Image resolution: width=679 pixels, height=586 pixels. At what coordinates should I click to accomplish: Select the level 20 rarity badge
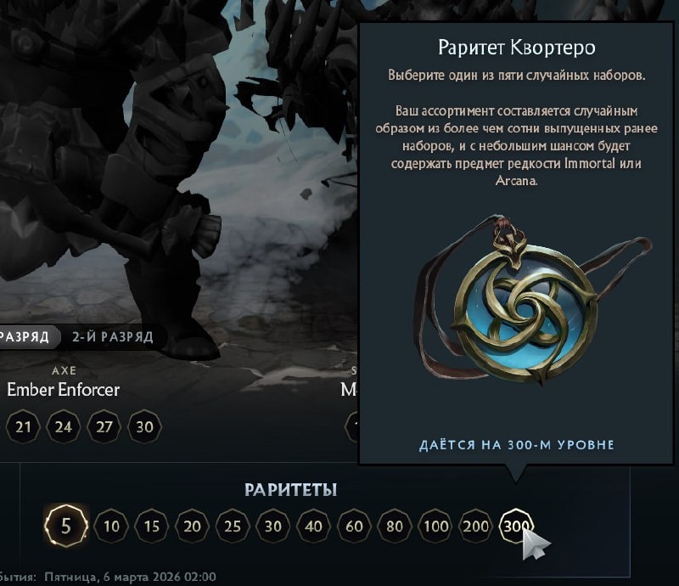[x=193, y=527]
